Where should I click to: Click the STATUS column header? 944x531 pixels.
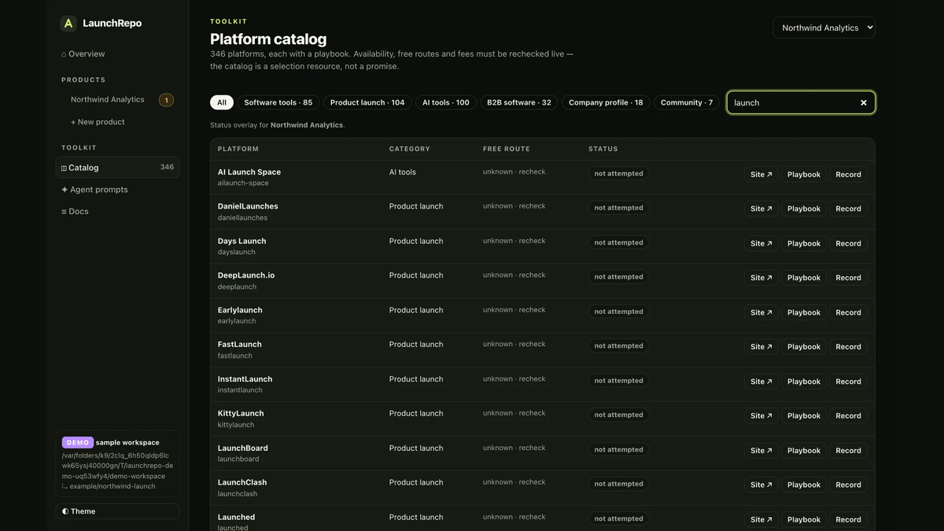click(603, 149)
